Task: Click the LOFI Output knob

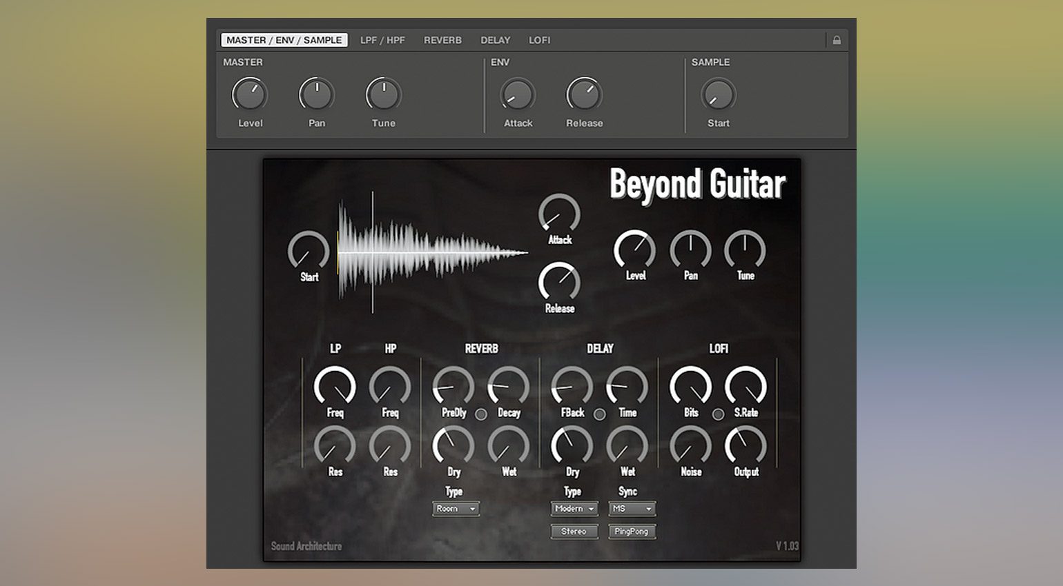Action: click(746, 445)
